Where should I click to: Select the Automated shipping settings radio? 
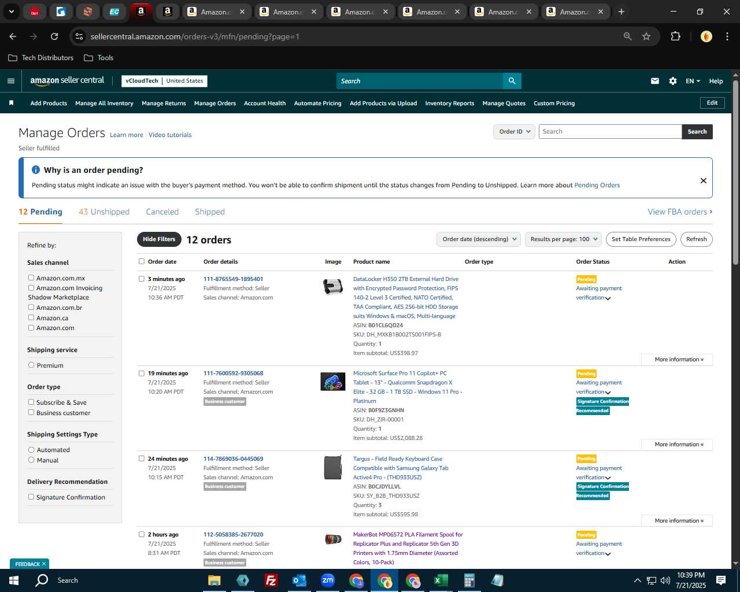tap(31, 450)
